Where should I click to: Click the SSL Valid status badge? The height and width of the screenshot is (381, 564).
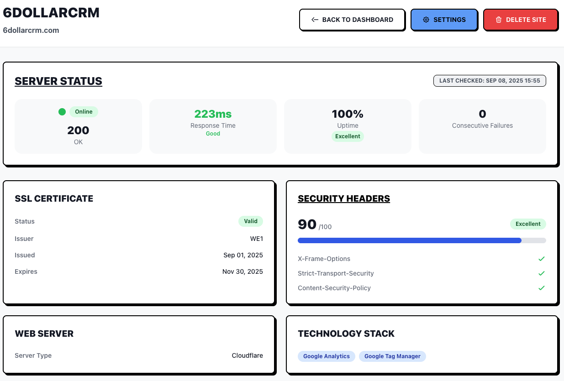pos(251,221)
